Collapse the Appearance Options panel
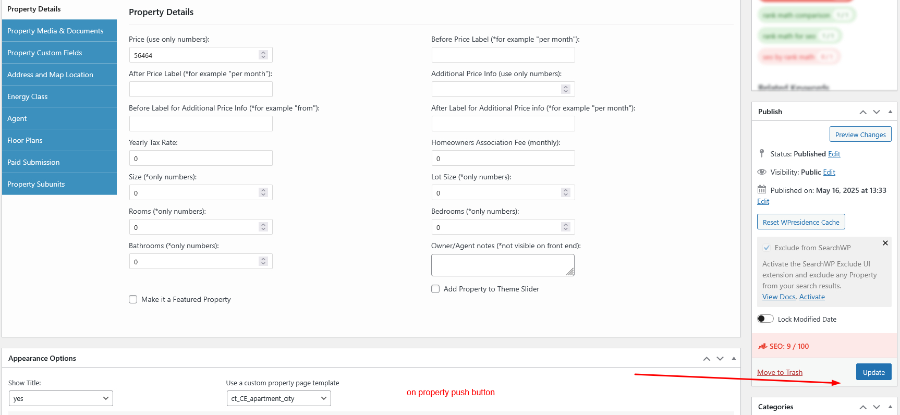Screen dimensions: 900x415 tap(734, 358)
